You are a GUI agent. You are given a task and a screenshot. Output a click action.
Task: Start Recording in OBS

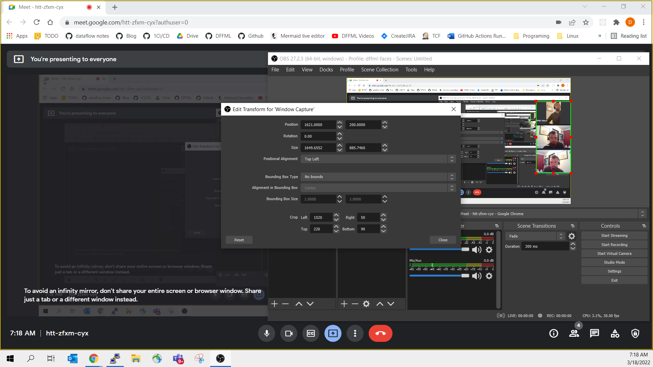coord(614,244)
